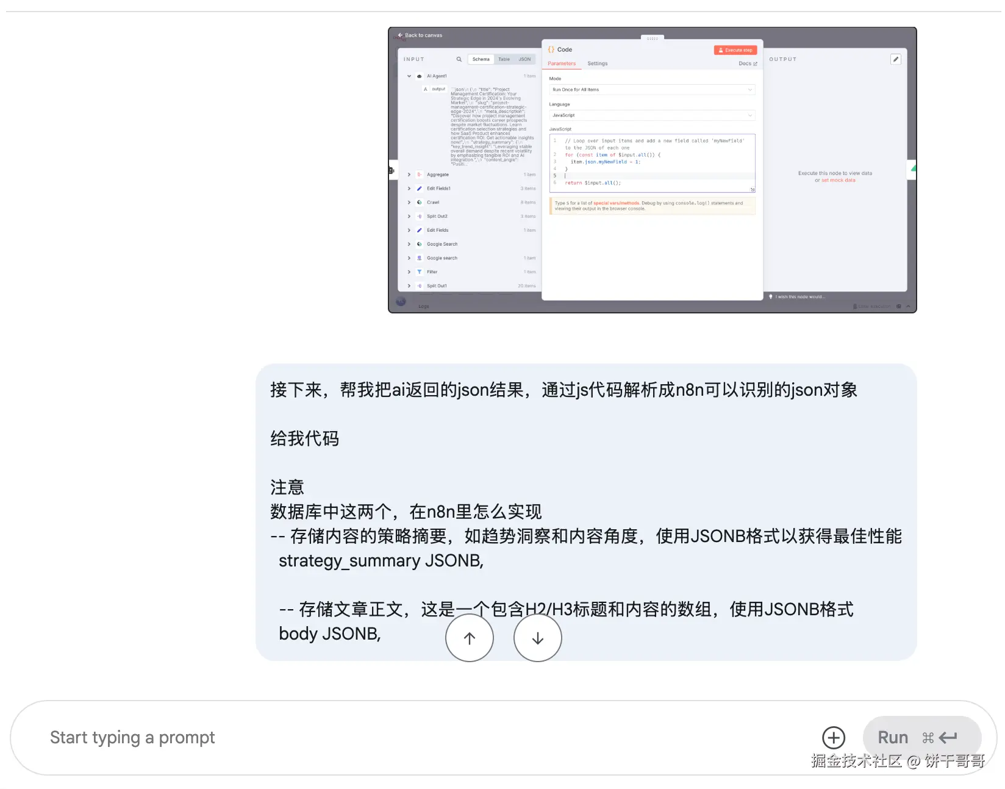Screen dimensions: 1005x789
Task: Click the Split Out2 node icon
Action: pos(419,216)
